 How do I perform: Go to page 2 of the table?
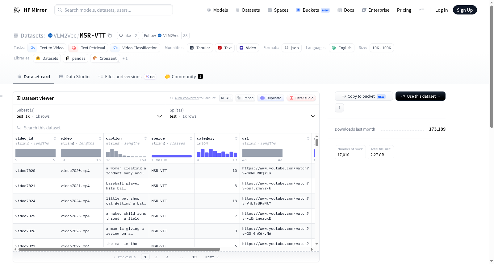coord(156,257)
